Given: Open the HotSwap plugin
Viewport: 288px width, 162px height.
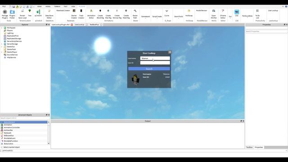Looking at the screenshot, I should pos(189,13).
